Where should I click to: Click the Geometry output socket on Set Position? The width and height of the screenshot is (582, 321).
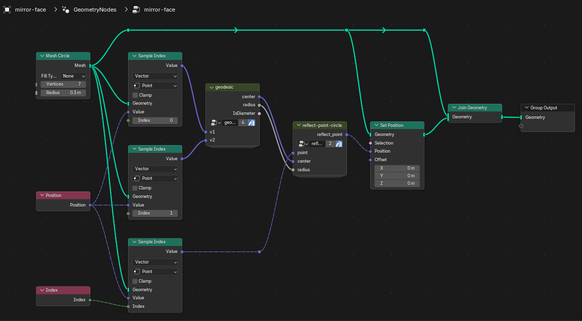(424, 135)
